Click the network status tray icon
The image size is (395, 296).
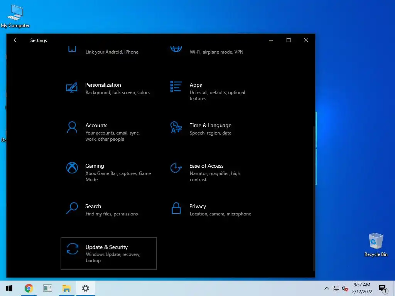336,288
